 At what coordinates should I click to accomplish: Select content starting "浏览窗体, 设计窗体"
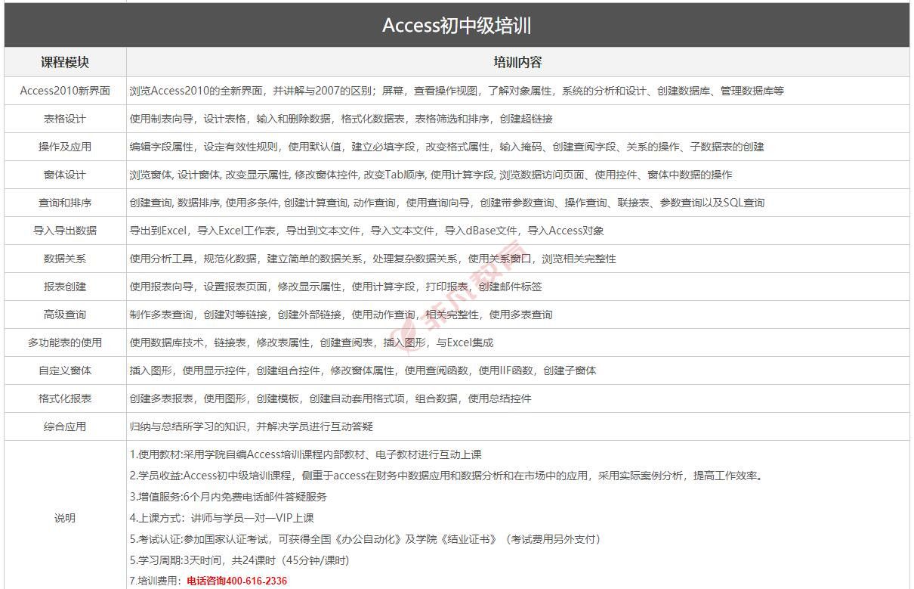click(x=431, y=175)
